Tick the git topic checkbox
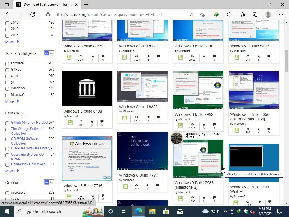The height and width of the screenshot is (217, 289). (x=7, y=83)
